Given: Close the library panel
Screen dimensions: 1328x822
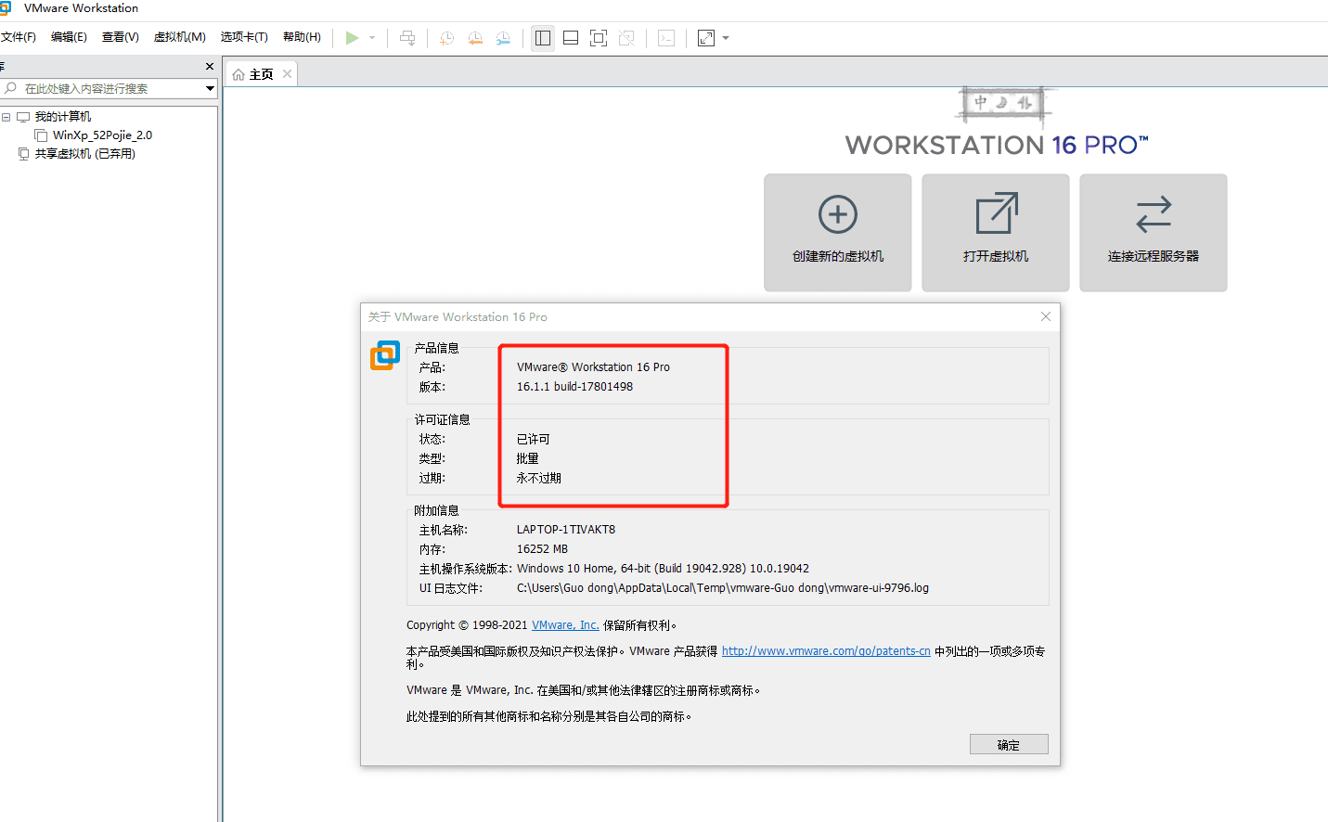Looking at the screenshot, I should 210,67.
